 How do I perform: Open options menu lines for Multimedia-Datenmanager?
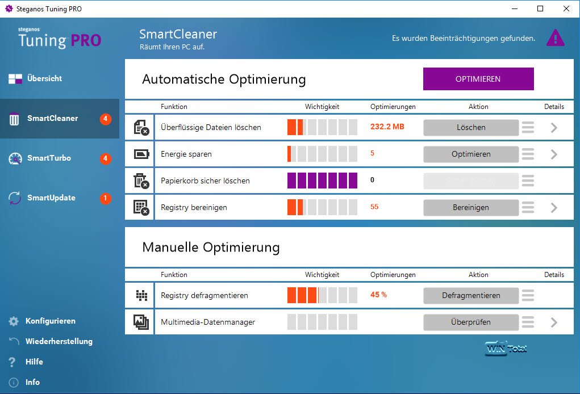(528, 322)
